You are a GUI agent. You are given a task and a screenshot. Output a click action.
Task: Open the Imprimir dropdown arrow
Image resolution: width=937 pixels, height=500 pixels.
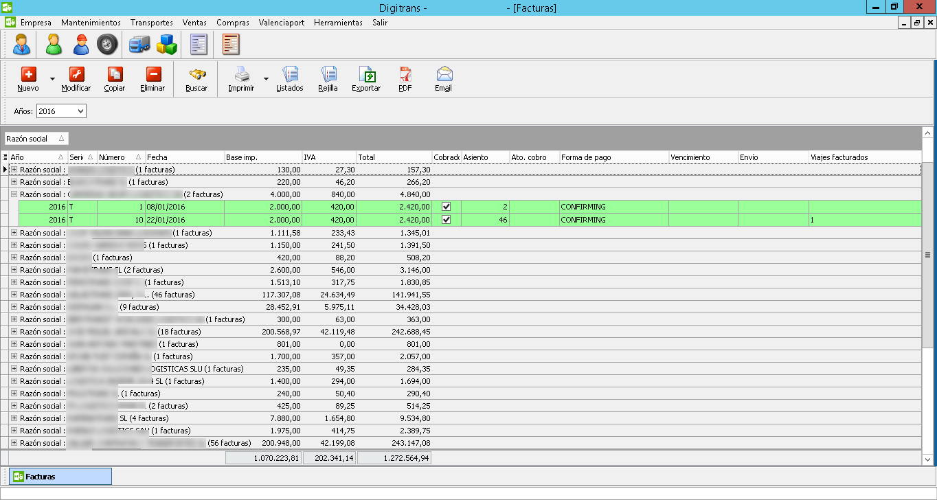[266, 78]
